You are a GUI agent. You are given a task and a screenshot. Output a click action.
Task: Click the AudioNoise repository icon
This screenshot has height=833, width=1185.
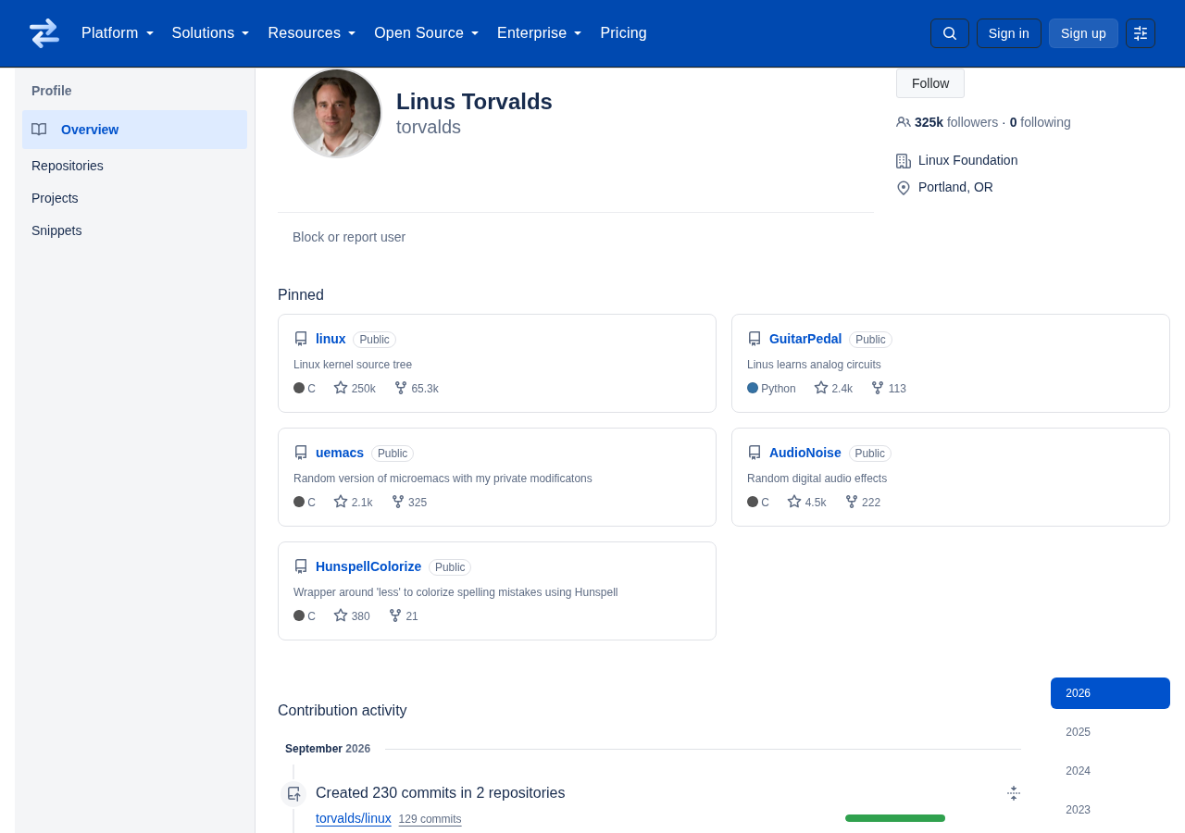755,453
